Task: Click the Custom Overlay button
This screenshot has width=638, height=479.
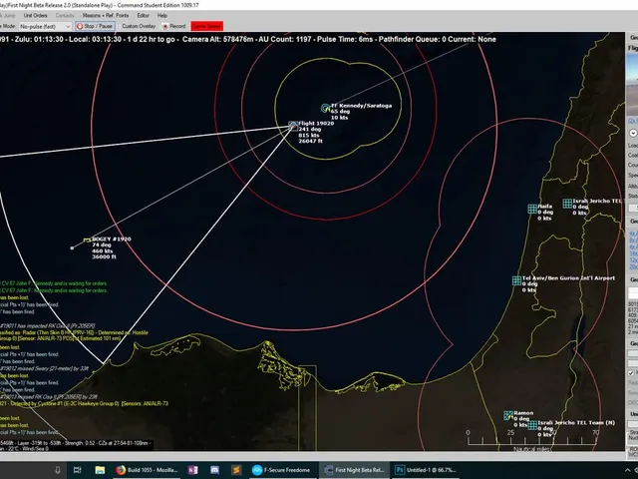Action: pos(139,26)
